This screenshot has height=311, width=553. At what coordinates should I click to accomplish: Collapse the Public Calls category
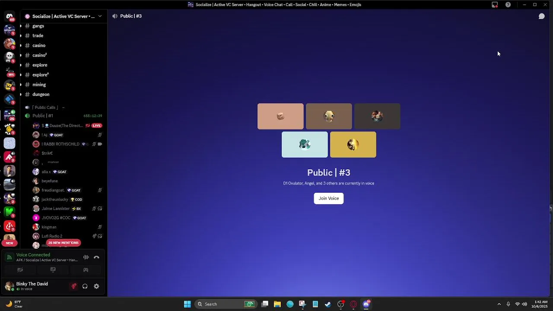point(45,108)
